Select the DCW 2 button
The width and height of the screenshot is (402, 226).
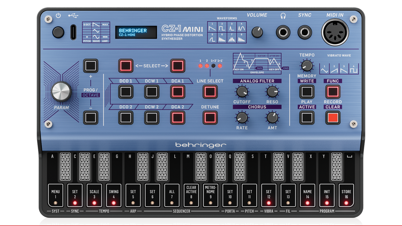point(152,117)
